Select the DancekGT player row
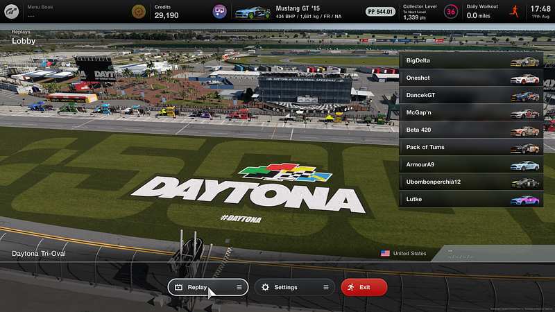Viewport: 555px width, 312px height. (x=471, y=95)
